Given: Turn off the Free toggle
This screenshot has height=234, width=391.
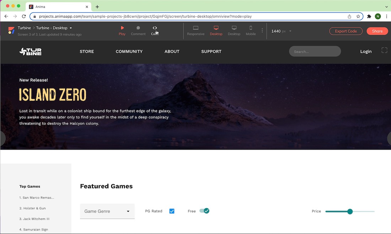Looking at the screenshot, I should point(204,211).
